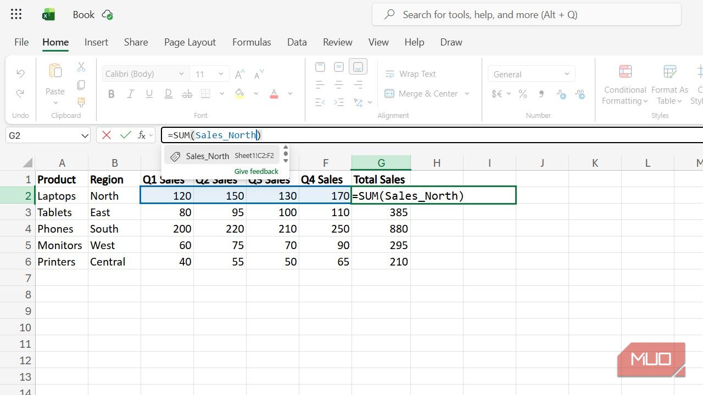703x395 pixels.
Task: Click the Format As Table icon
Action: (x=669, y=71)
